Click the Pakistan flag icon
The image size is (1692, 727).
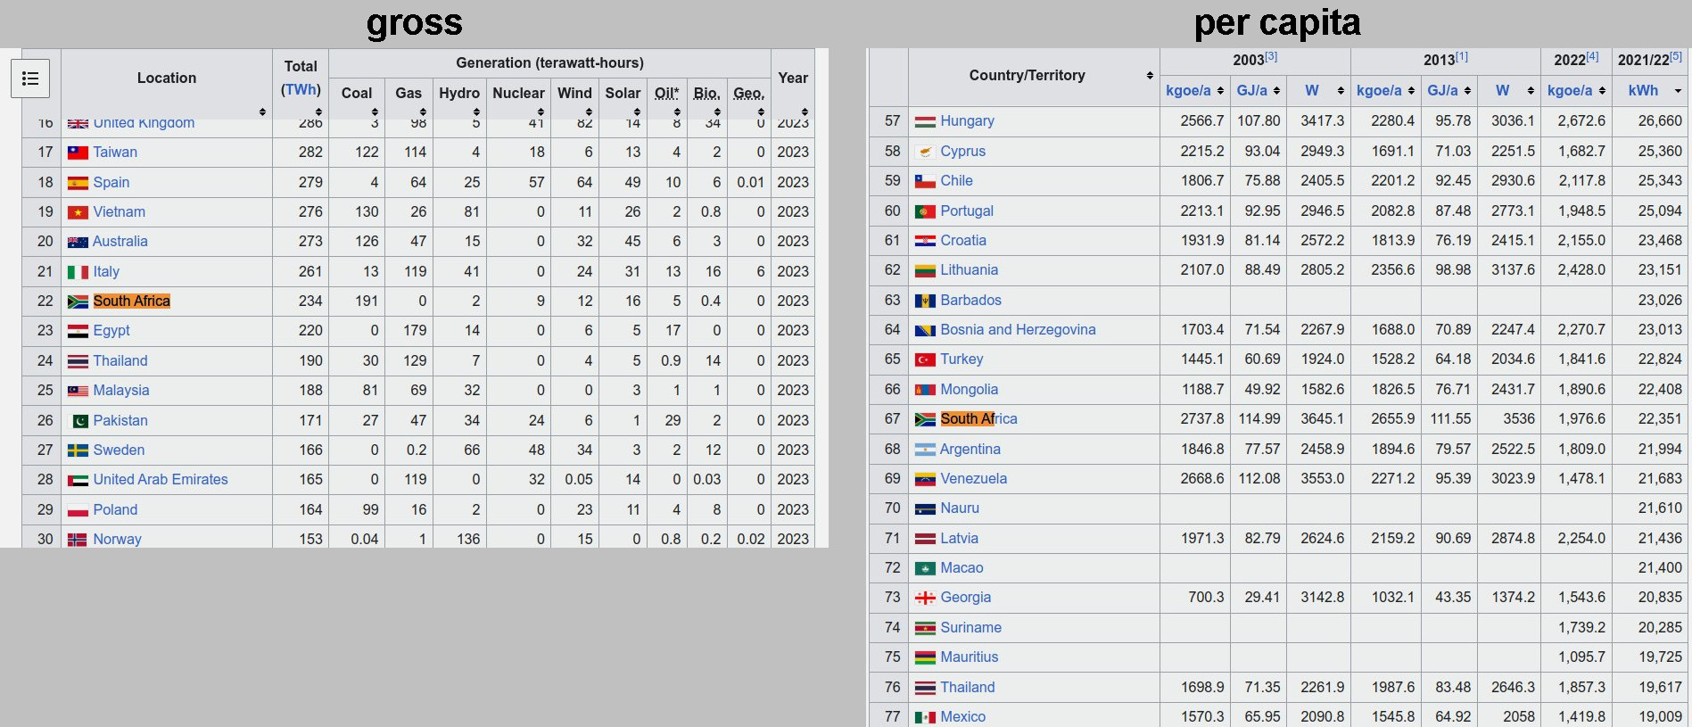coord(80,421)
